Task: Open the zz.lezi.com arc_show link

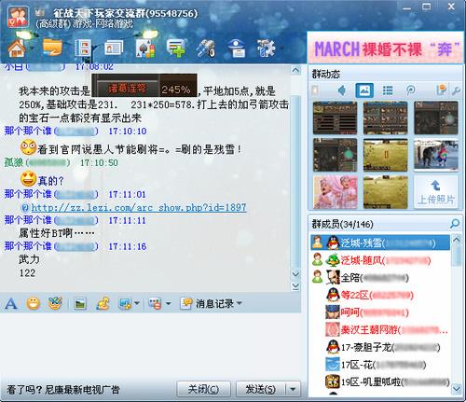Action: (x=139, y=207)
